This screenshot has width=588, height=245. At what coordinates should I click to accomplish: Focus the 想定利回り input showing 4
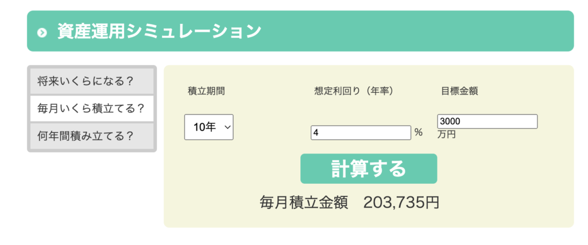click(x=361, y=132)
